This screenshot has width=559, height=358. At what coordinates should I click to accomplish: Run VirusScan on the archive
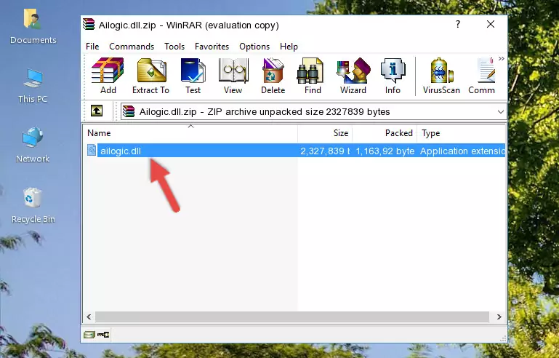coord(441,76)
